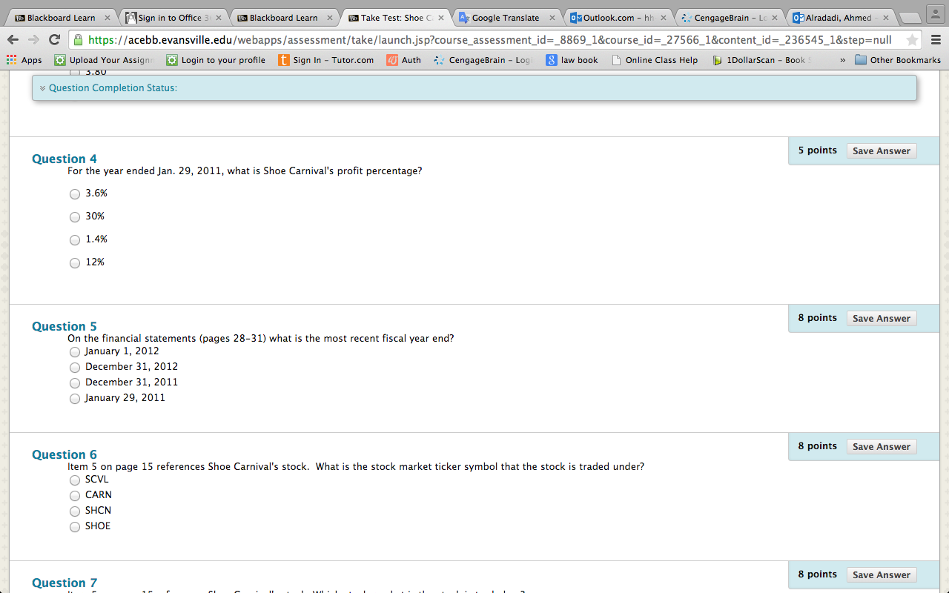This screenshot has width=949, height=593.
Task: Open the 1DollarScan bookmark
Action: point(761,60)
